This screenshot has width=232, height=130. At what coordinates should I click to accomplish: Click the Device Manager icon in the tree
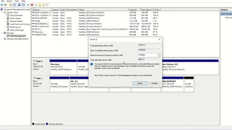(x=8, y=30)
